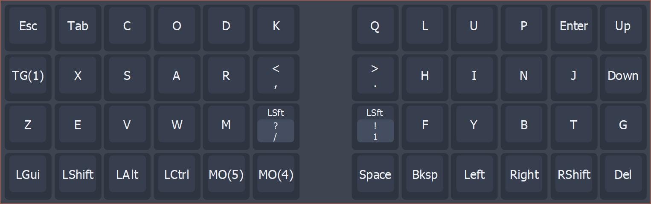Viewport: 651px width, 204px height.
Task: Click the LCtrl key
Action: point(177,175)
